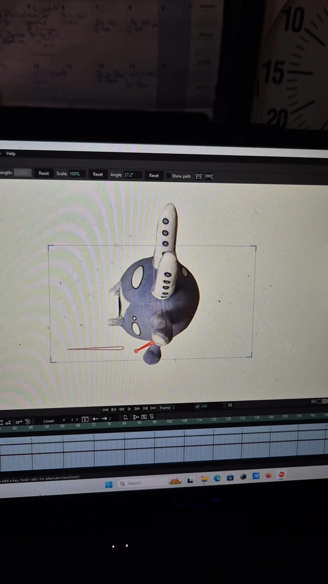
Task: Click the crossed-out marker icon in the timeline
Action: click(x=152, y=416)
